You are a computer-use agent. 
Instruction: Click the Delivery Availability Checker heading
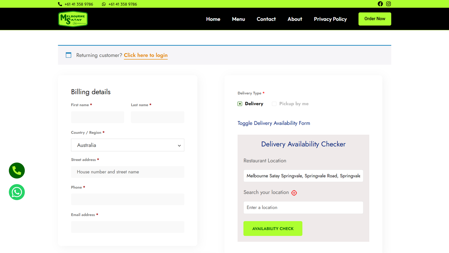point(303,144)
